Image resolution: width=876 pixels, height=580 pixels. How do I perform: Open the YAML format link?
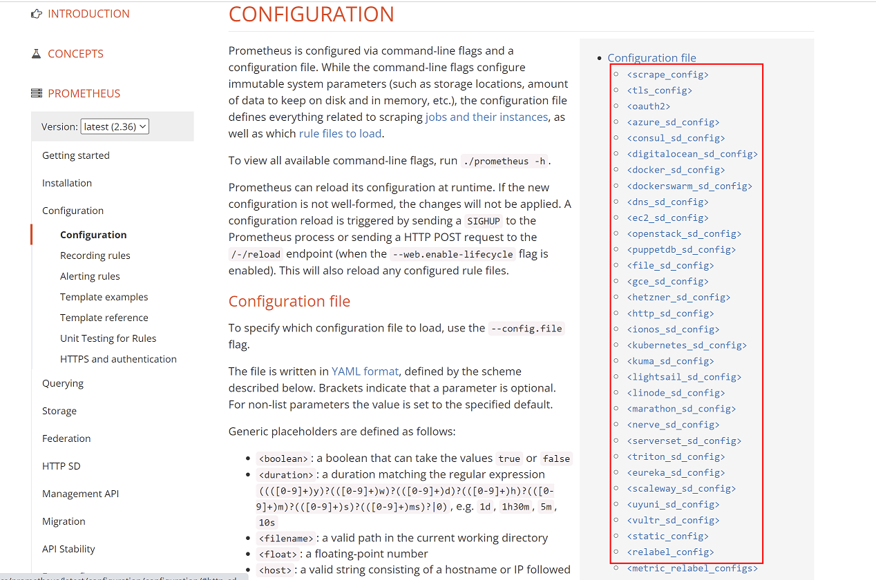click(365, 371)
